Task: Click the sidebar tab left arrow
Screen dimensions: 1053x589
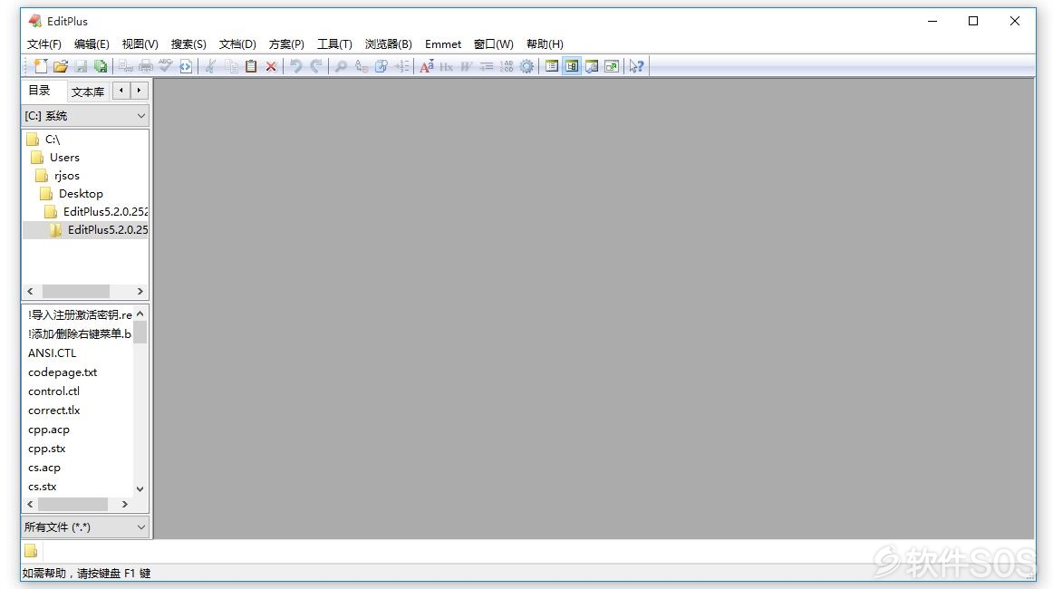Action: tap(121, 90)
